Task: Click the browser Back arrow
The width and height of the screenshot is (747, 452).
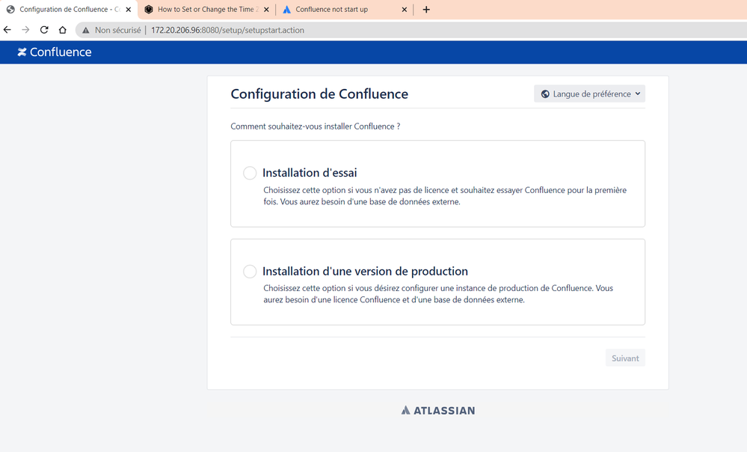Action: point(7,30)
